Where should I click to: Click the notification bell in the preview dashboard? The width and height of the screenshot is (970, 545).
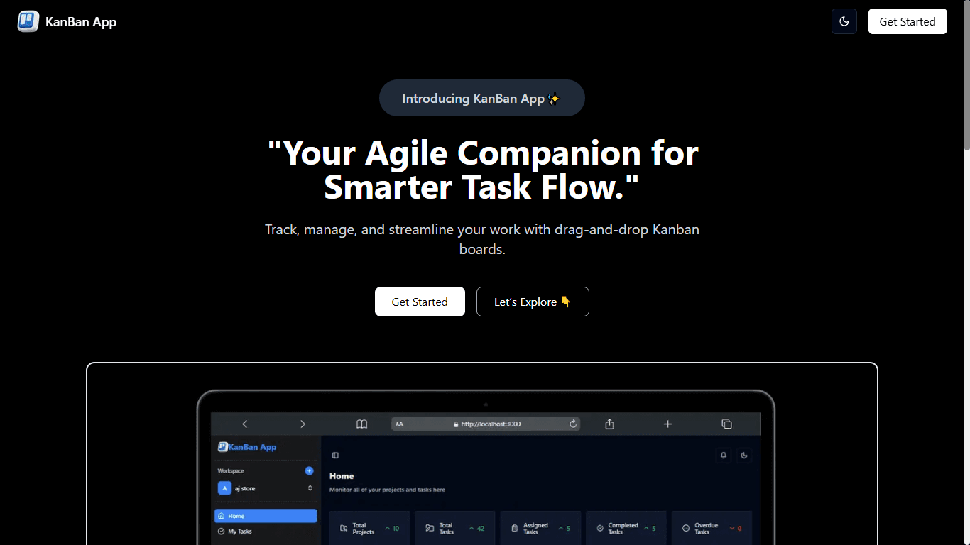(723, 455)
